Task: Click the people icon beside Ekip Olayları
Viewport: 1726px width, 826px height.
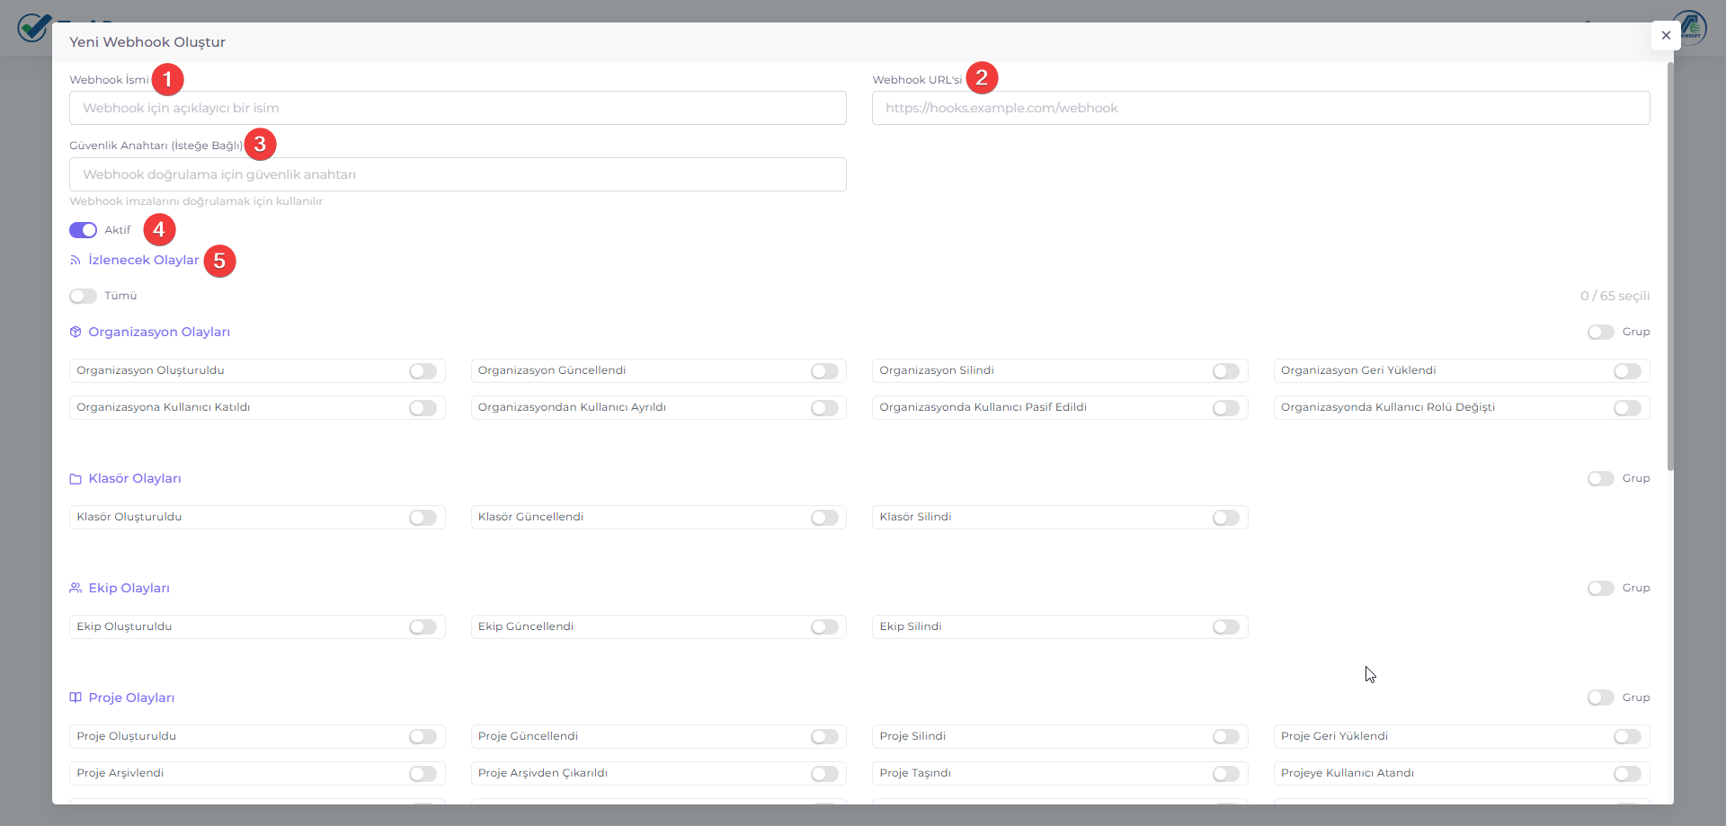Action: tap(76, 588)
